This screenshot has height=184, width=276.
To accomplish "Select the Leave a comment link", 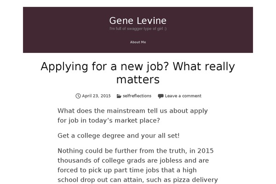I will [183, 96].
